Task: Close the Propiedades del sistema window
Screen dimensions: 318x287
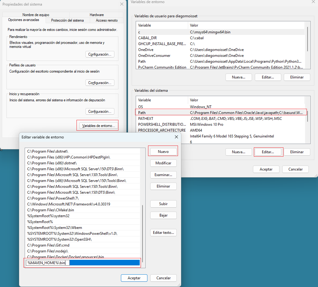Action: [x=122, y=4]
